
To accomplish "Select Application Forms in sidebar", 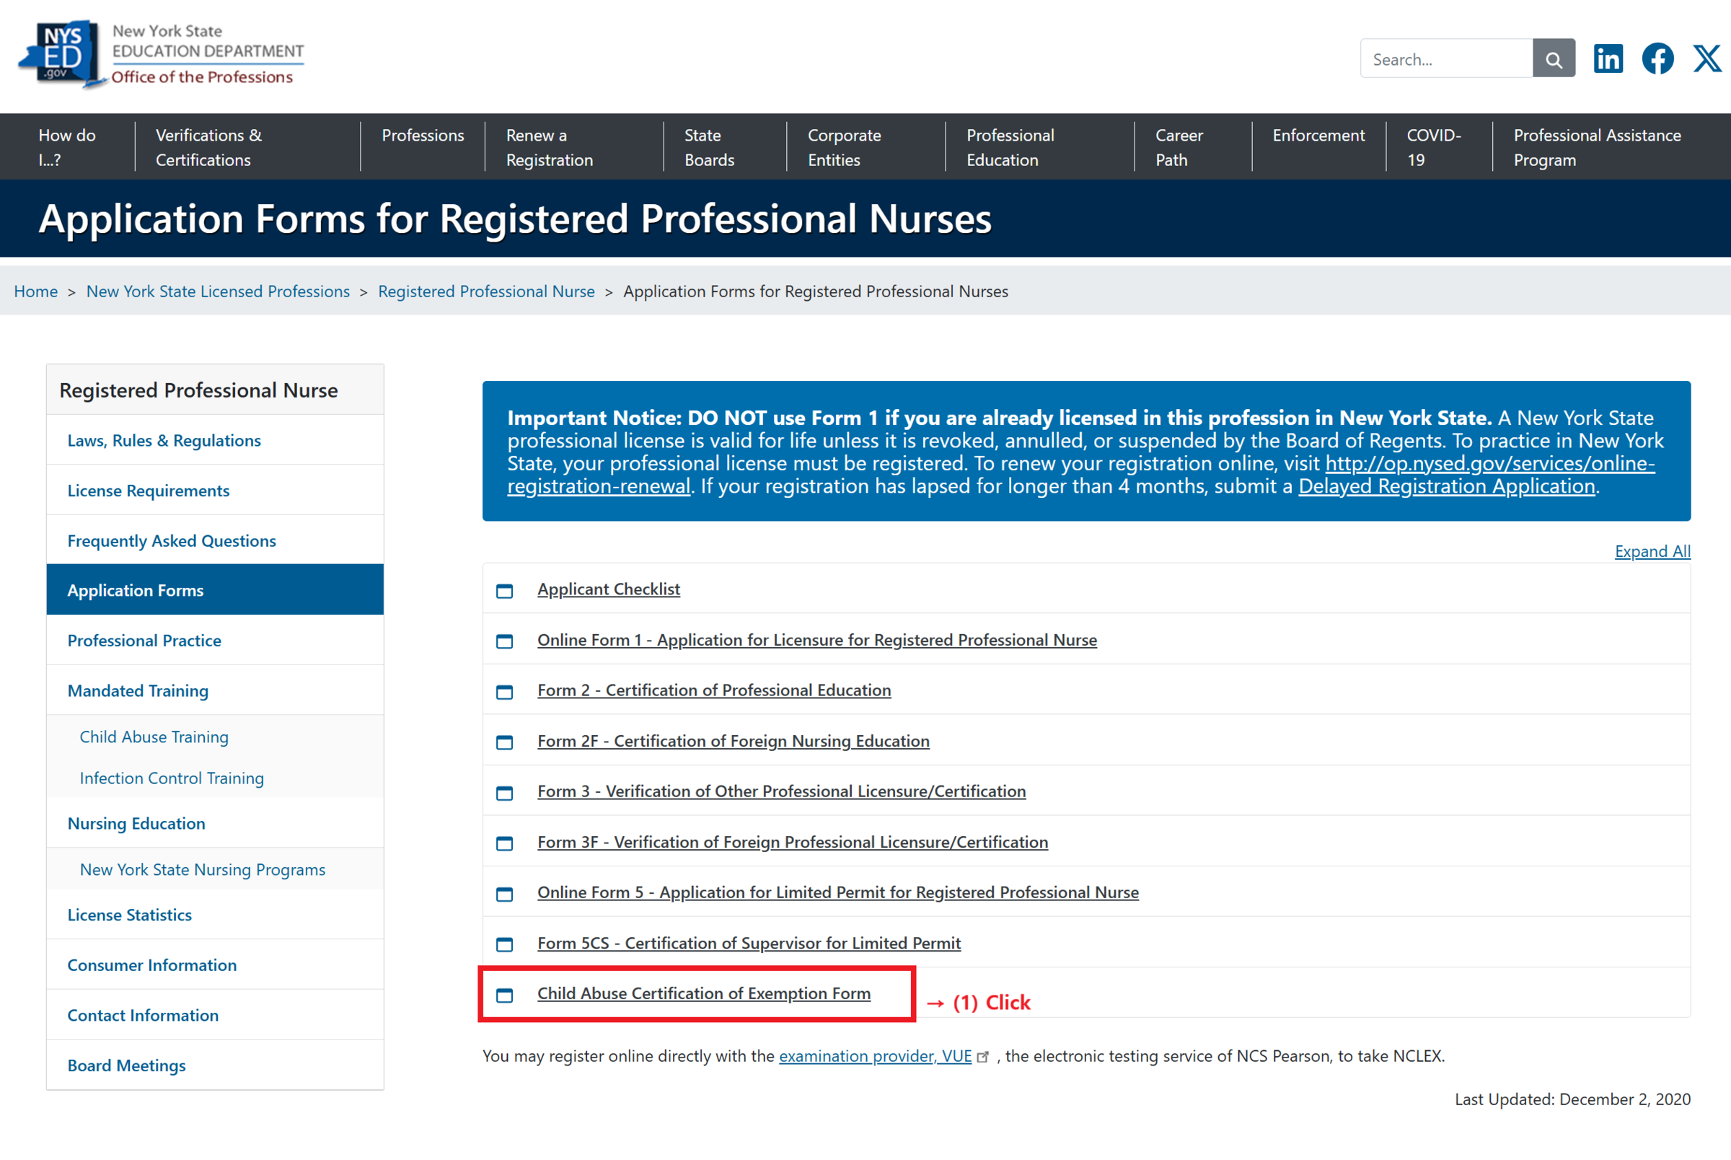I will pyautogui.click(x=215, y=589).
